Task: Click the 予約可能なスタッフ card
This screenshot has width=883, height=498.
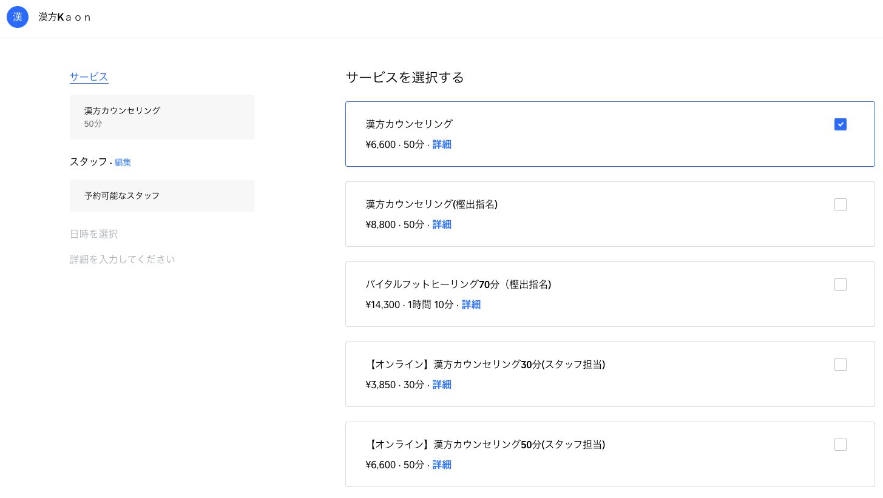Action: tap(162, 195)
